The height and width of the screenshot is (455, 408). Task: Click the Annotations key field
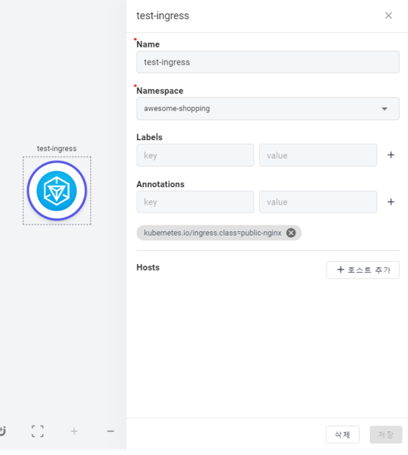195,202
